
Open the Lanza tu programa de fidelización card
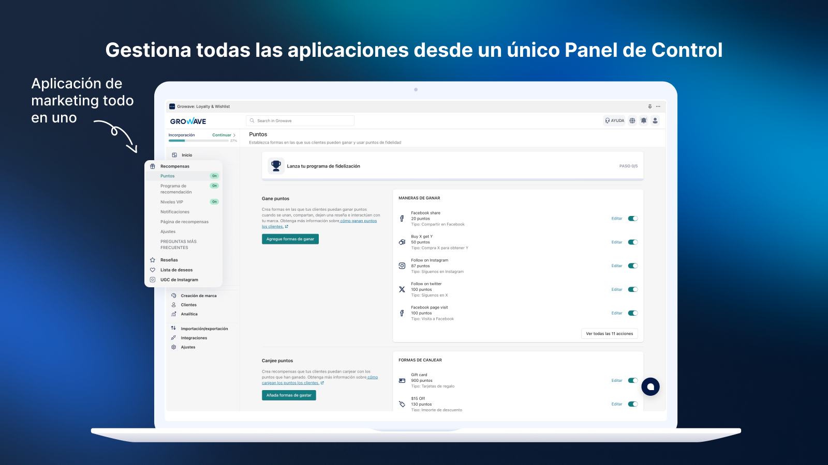click(453, 166)
